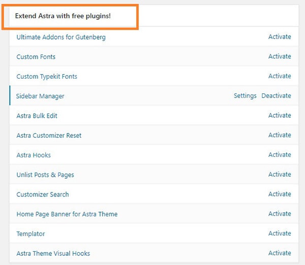305x265 pixels.
Task: Activate Unlist Posts & Pages plugin
Action: (280, 175)
